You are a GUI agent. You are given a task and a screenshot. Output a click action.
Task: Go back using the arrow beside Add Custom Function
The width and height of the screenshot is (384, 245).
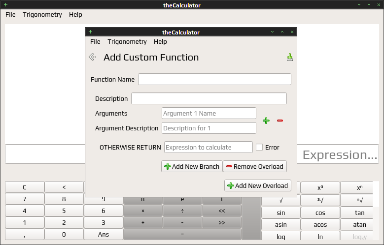coord(92,57)
